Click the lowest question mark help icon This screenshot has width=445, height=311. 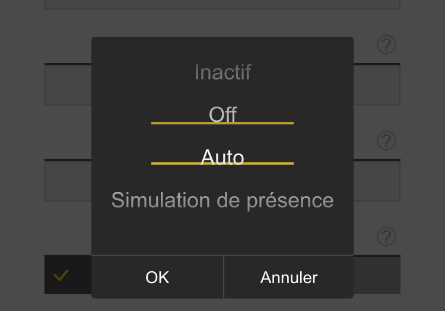[x=386, y=237]
